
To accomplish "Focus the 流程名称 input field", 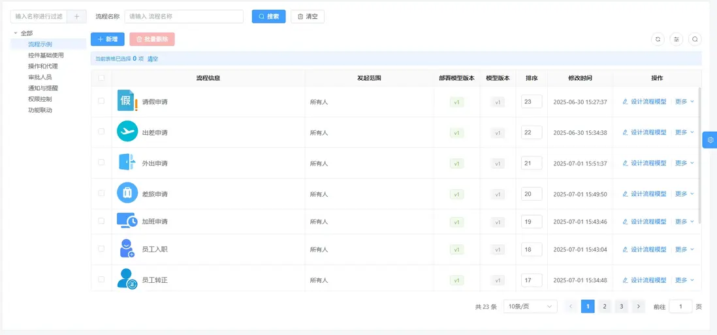I will click(183, 16).
